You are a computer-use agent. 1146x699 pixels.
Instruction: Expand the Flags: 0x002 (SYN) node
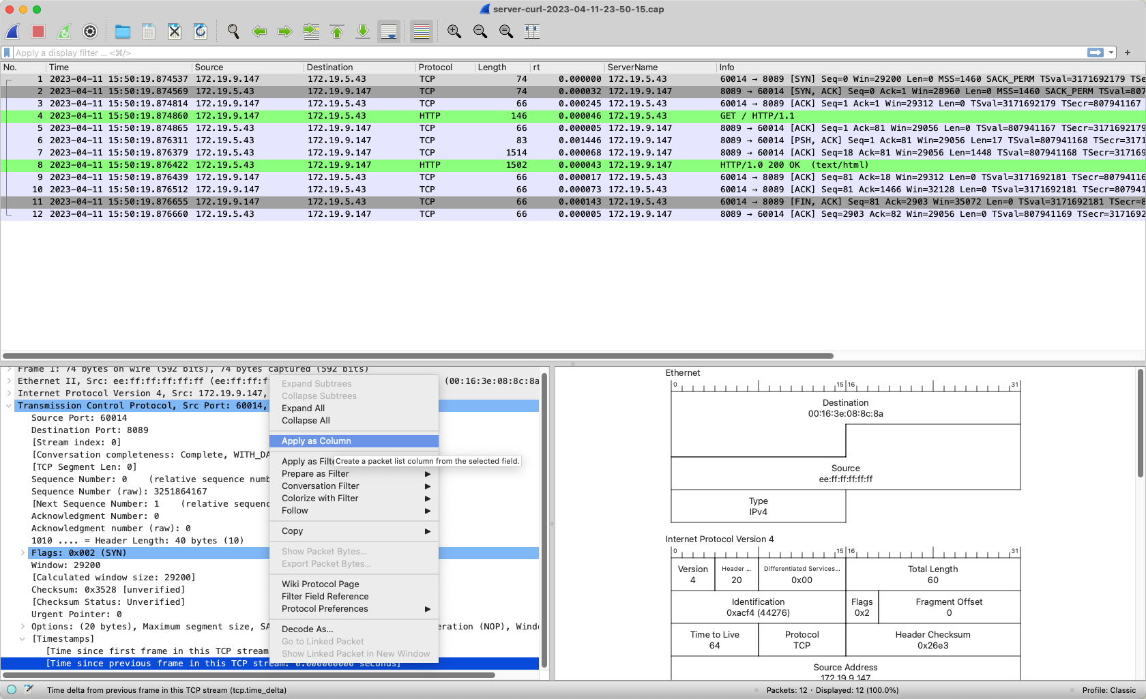(23, 553)
